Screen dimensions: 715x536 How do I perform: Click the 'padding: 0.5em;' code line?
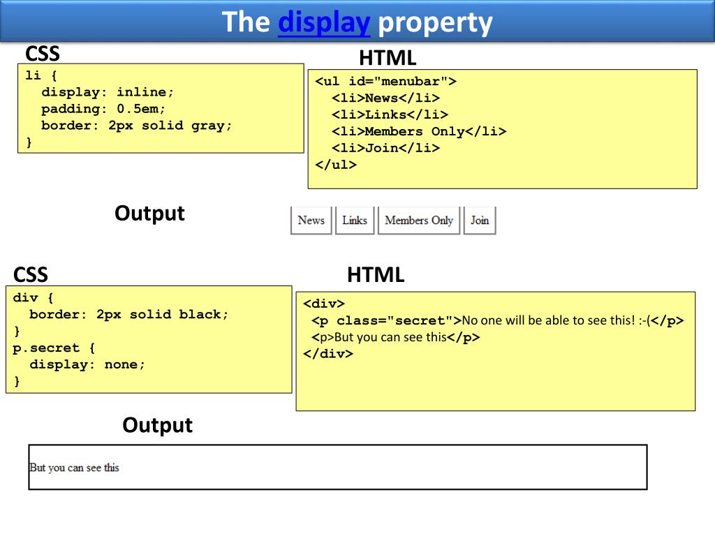point(103,109)
